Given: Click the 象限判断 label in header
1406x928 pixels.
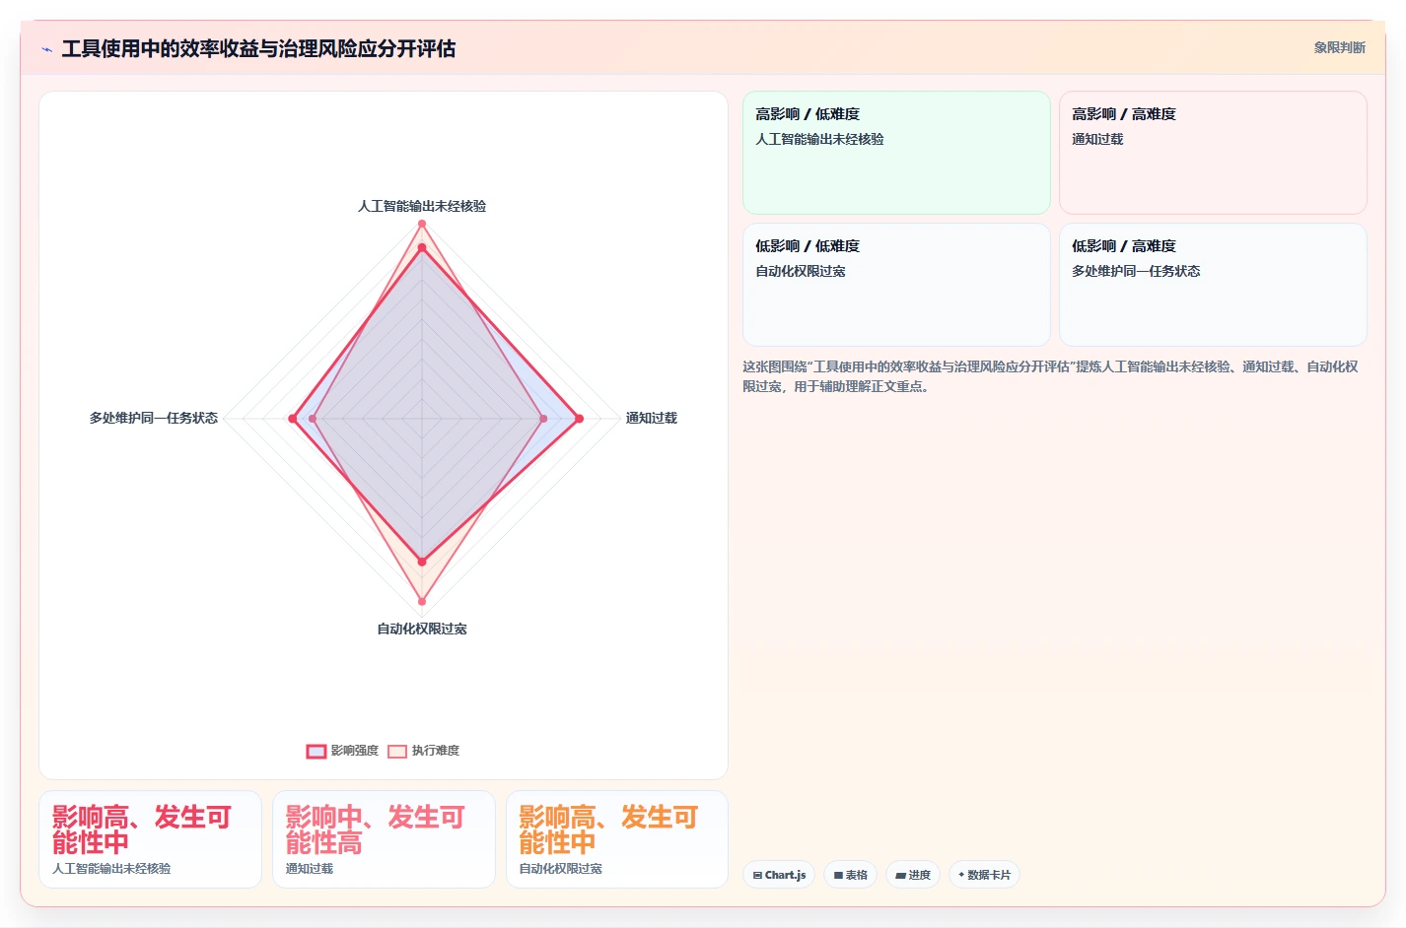Looking at the screenshot, I should pyautogui.click(x=1339, y=47).
